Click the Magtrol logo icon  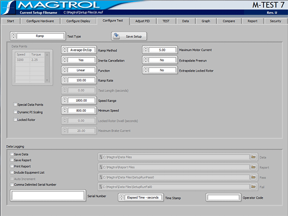pos(9,8)
